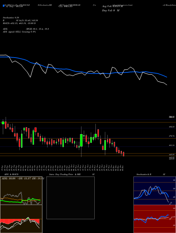Click the 492.33 price axis label
The image size is (176, 233).
[172, 127]
